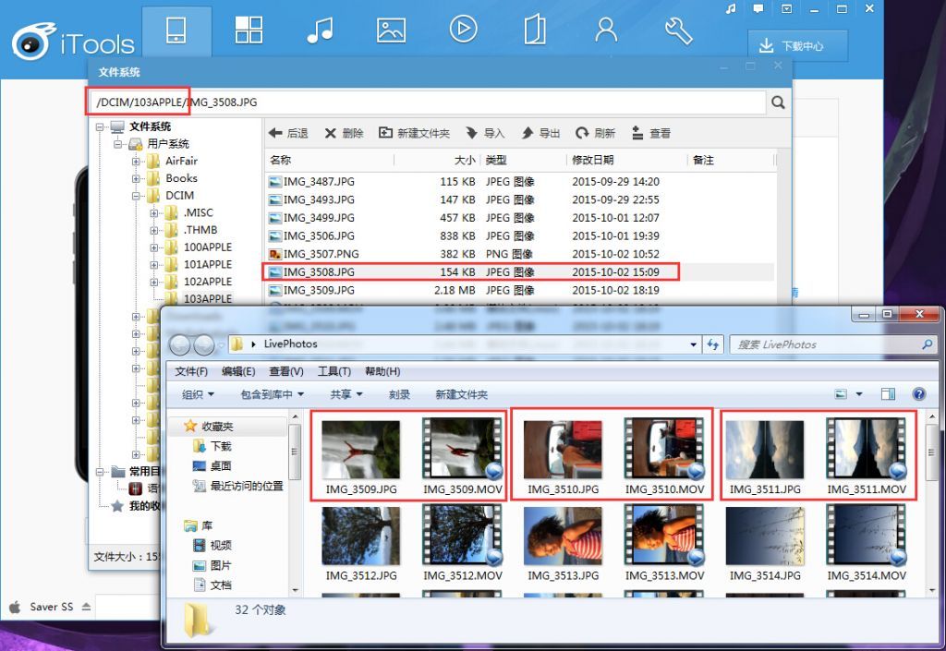Click the search magnifier in file system window
This screenshot has height=651, width=946.
pos(778,102)
